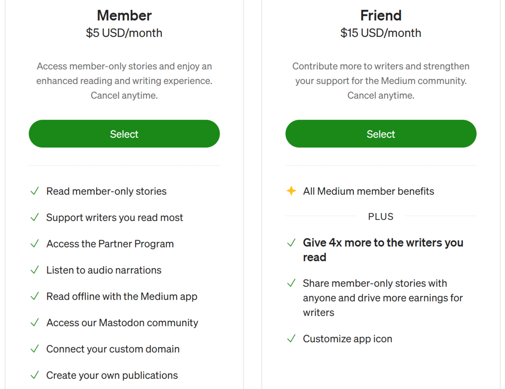Image resolution: width=505 pixels, height=389 pixels.
Task: Click the PLUS divider label
Action: pyautogui.click(x=381, y=216)
